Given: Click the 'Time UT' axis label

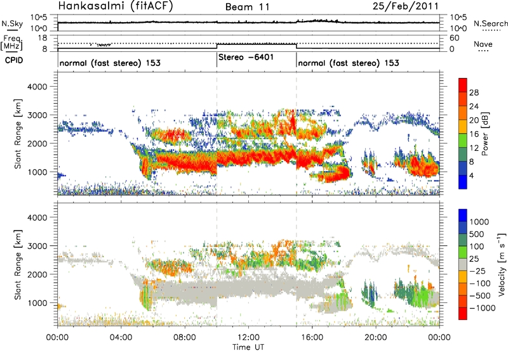Looking at the screenshot, I should pos(248,347).
